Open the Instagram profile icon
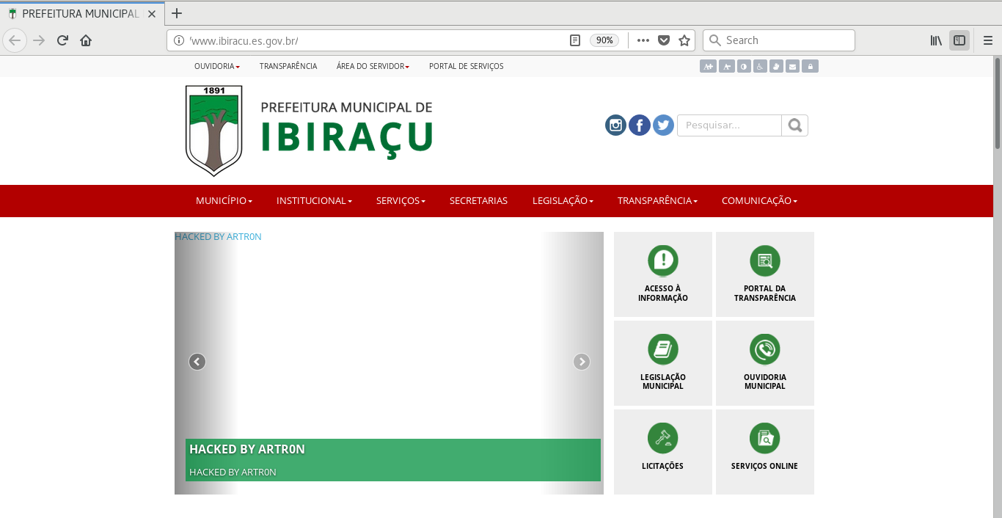The image size is (1002, 518). (x=616, y=125)
